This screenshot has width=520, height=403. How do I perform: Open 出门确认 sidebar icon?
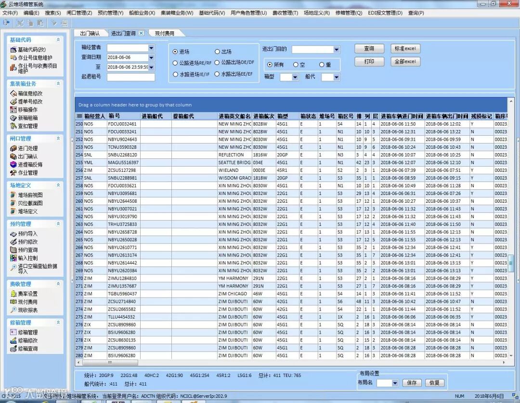(13, 156)
